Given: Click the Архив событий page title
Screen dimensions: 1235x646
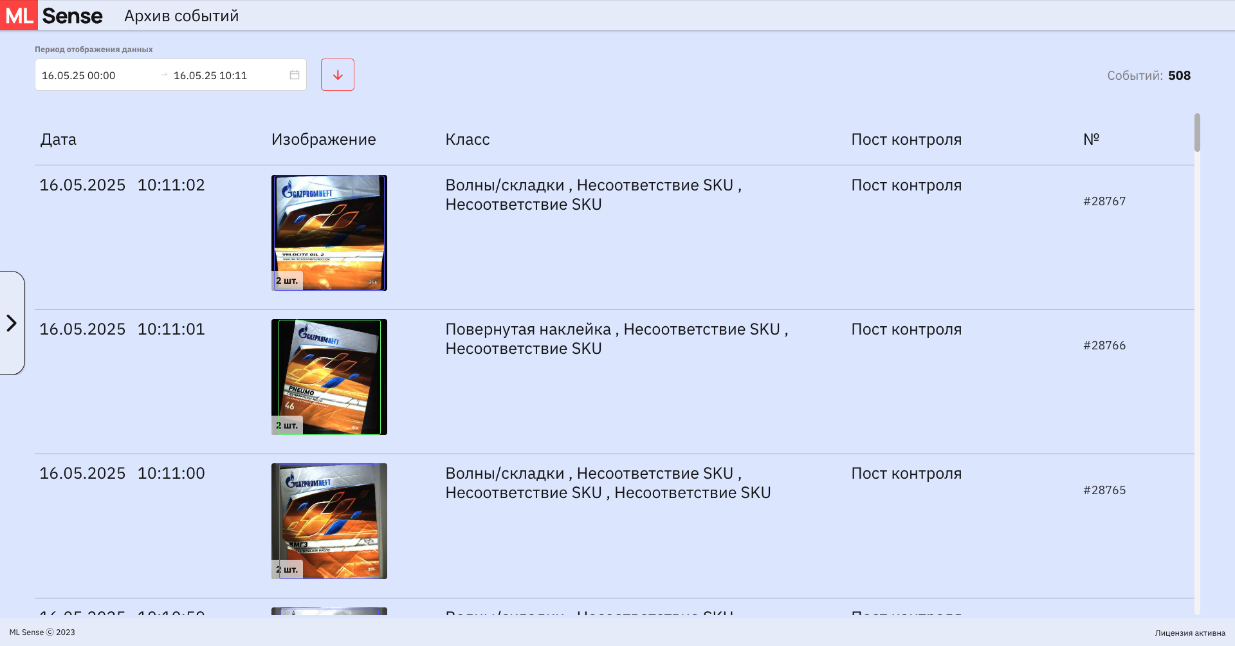Looking at the screenshot, I should coord(181,16).
